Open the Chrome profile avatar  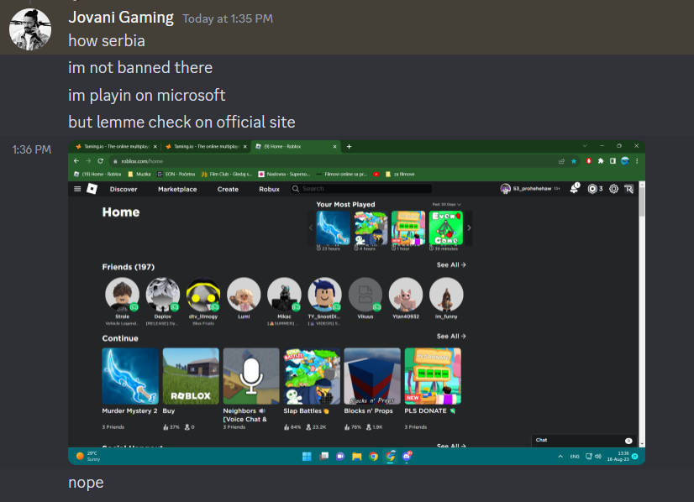coord(625,161)
